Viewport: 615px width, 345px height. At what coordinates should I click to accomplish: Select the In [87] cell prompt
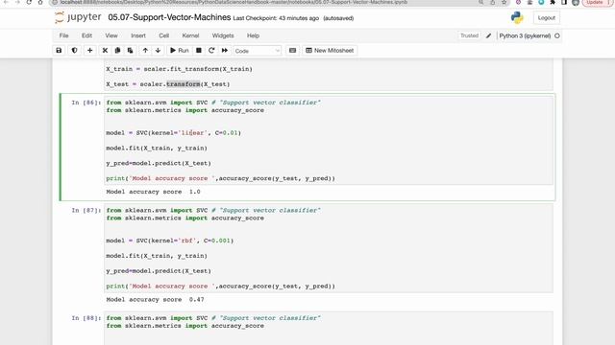point(86,211)
